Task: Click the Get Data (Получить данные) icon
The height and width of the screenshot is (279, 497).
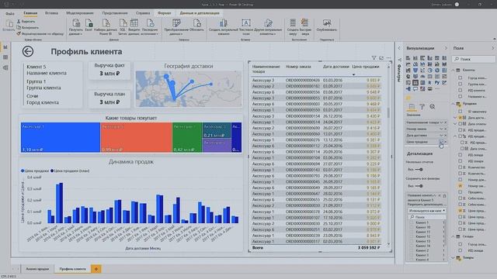Action: [76, 23]
